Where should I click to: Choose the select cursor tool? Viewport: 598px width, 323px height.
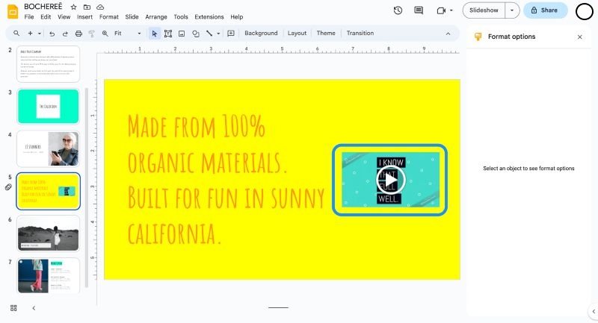coord(154,34)
